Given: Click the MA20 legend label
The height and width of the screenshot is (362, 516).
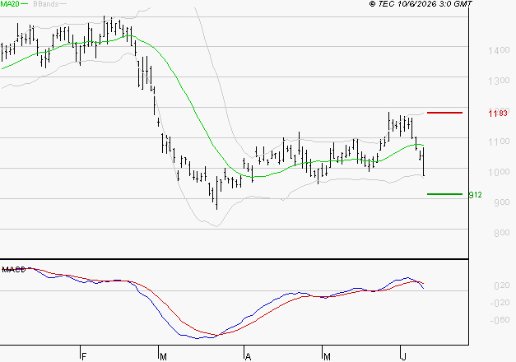Looking at the screenshot, I should [10, 4].
